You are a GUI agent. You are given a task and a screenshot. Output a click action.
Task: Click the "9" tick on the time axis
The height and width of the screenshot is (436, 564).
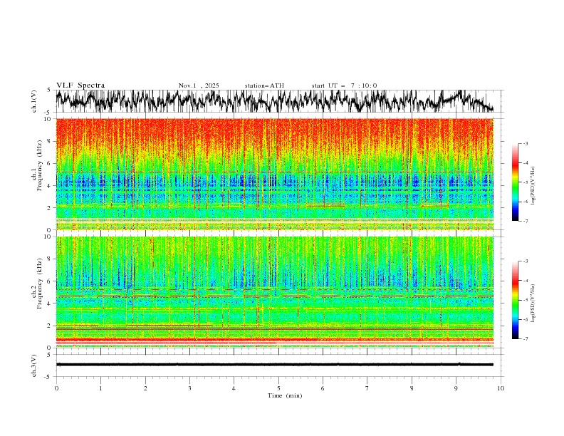456,388
